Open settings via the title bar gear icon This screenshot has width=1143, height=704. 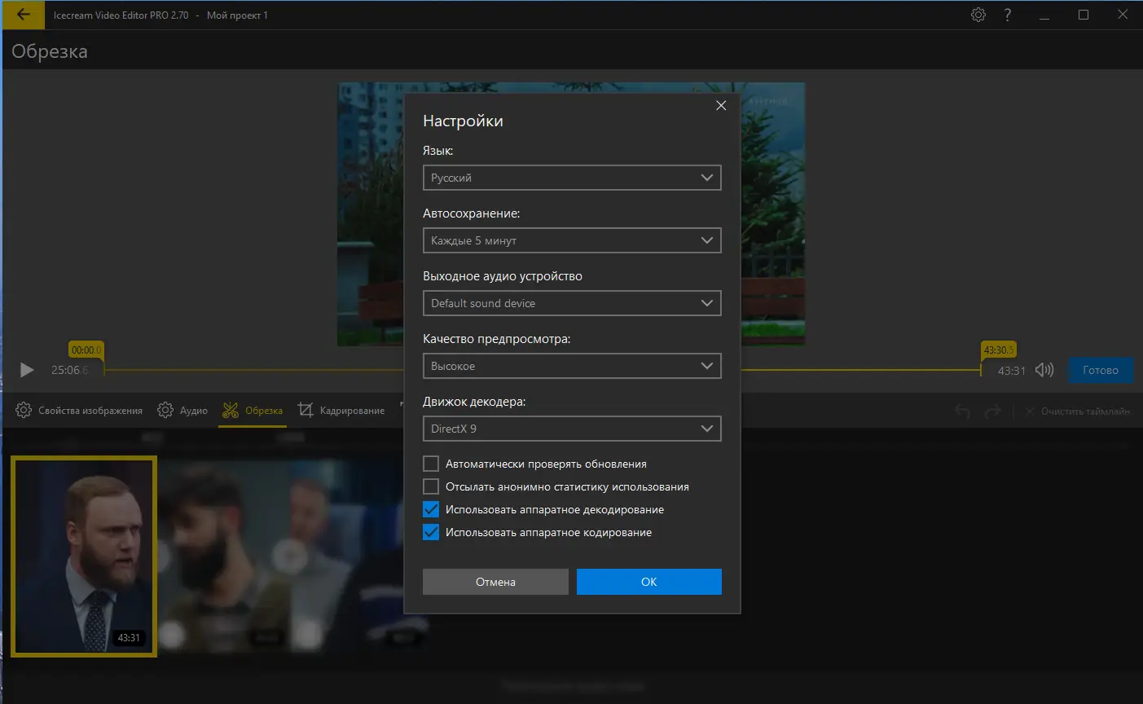(x=978, y=15)
